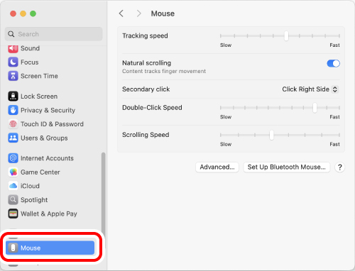This screenshot has height=271, width=355.
Task: Open Sound settings icon in sidebar
Action: tap(13, 49)
